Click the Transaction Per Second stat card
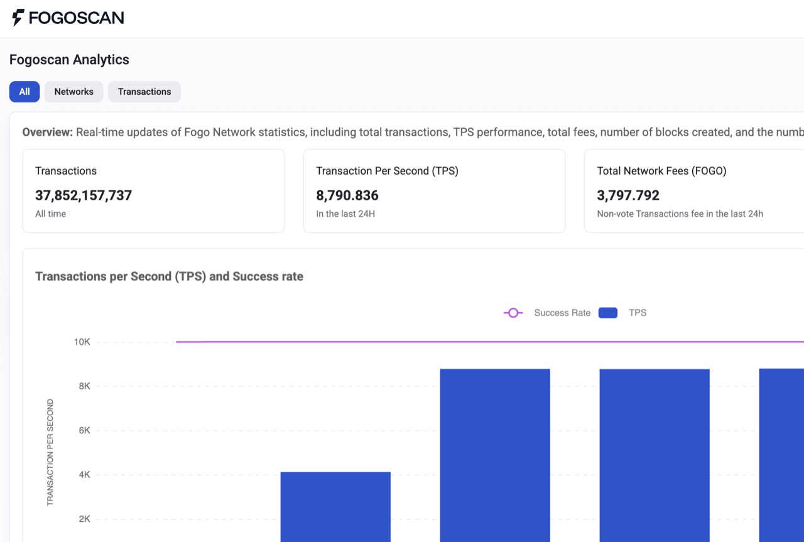The height and width of the screenshot is (542, 804). (x=434, y=191)
